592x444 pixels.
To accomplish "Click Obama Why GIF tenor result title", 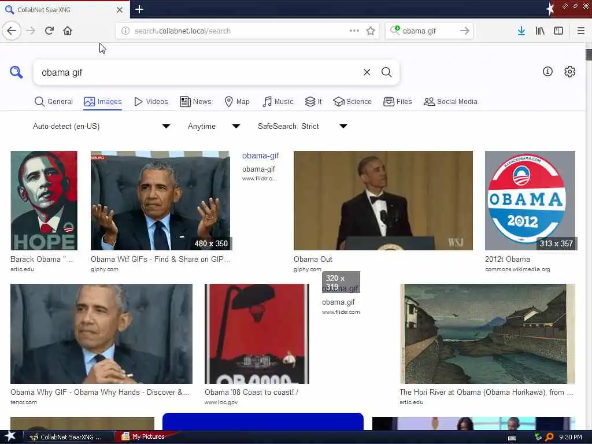I will point(99,393).
